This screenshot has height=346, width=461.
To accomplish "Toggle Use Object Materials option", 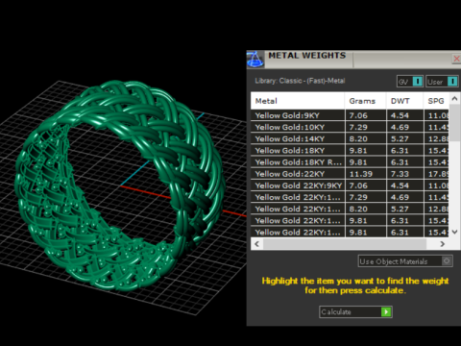I will click(x=405, y=261).
